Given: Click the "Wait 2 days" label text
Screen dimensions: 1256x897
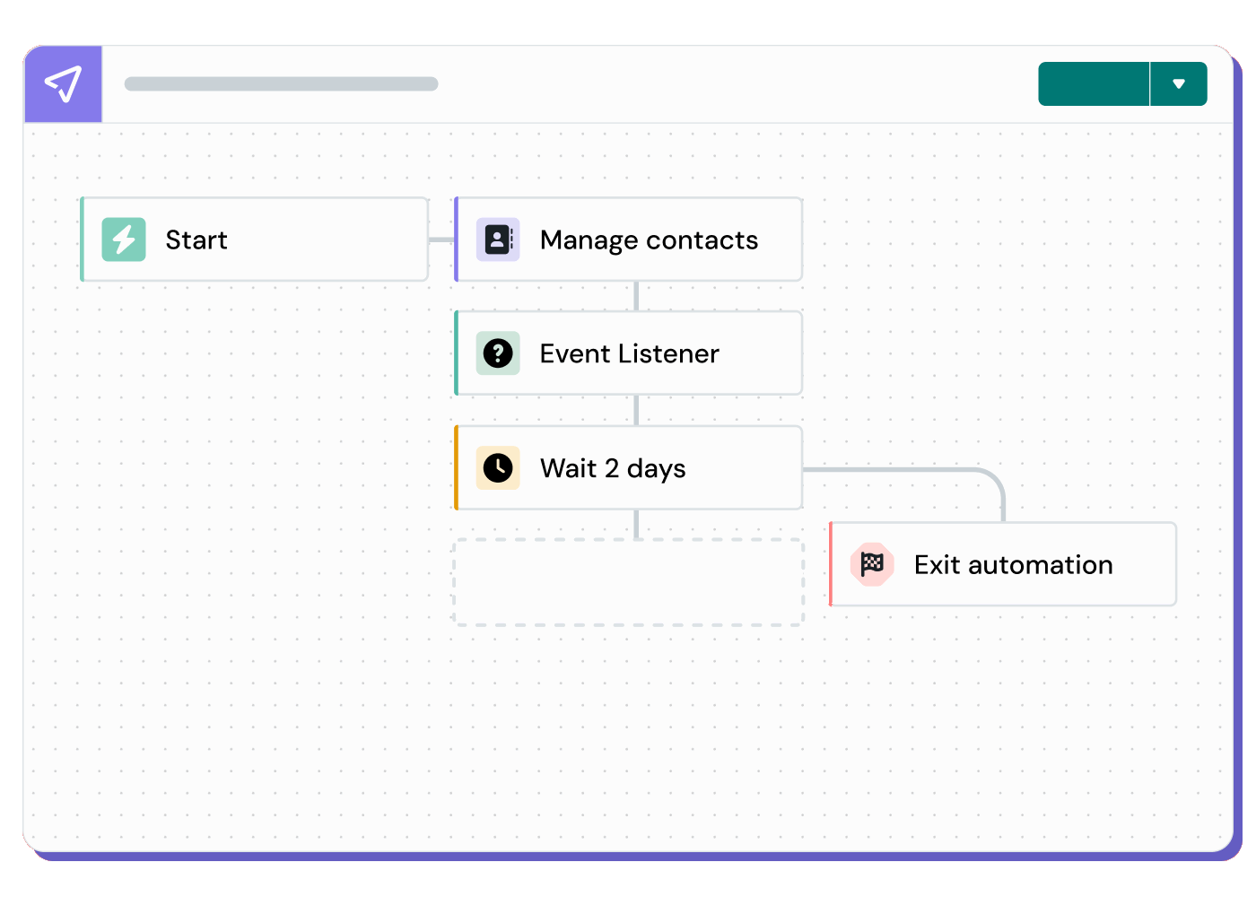Looking at the screenshot, I should pos(613,469).
